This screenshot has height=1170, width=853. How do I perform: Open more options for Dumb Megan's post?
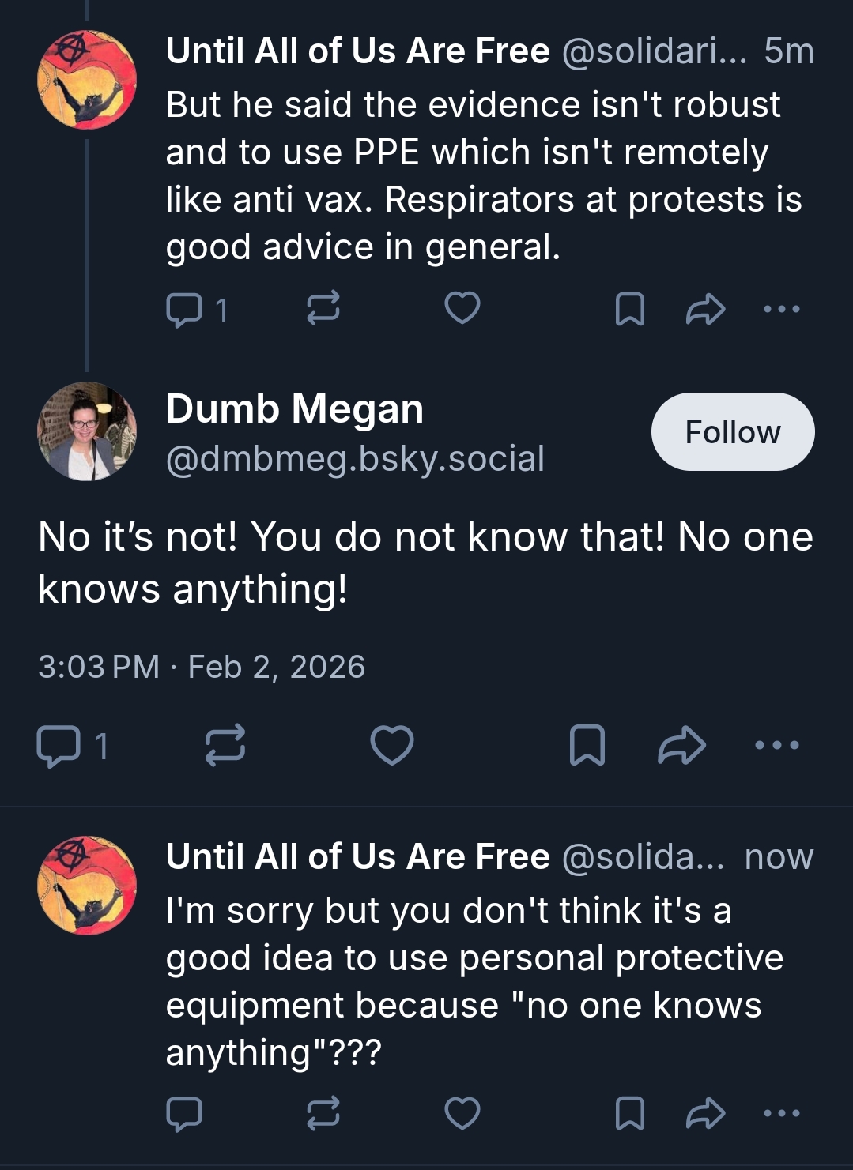(777, 745)
